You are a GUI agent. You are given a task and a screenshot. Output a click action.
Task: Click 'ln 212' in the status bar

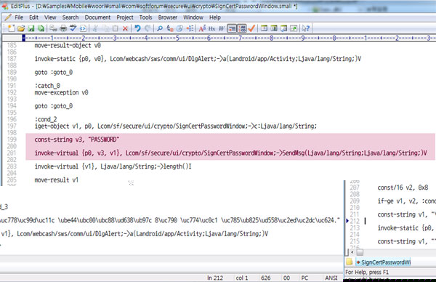pos(215,278)
